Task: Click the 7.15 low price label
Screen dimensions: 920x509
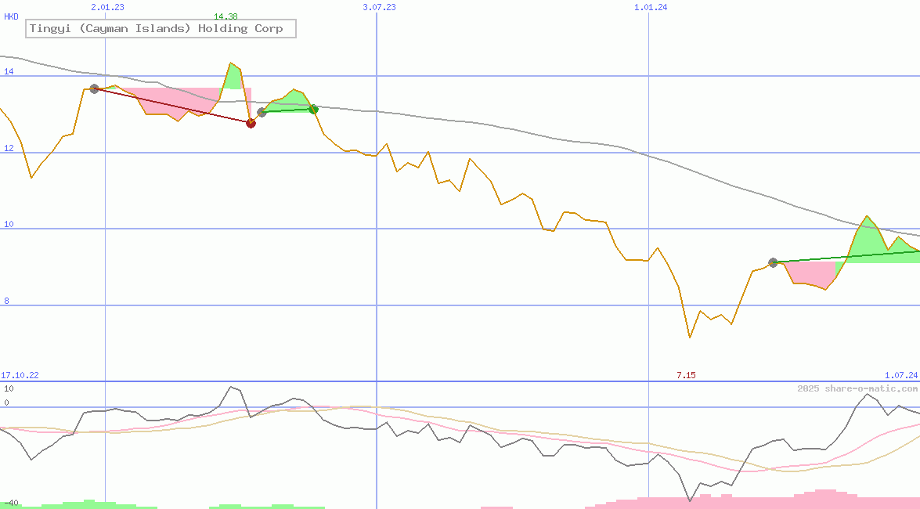Action: tap(686, 376)
